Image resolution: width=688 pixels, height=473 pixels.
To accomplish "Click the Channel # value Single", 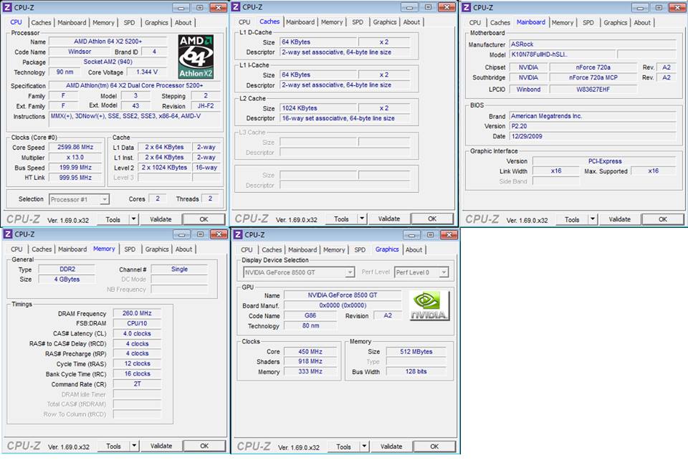I will pyautogui.click(x=179, y=269).
